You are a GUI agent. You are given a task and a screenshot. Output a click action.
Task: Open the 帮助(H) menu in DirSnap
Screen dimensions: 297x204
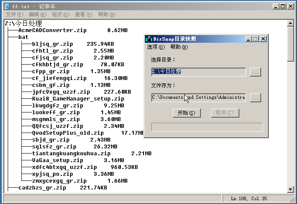click(x=179, y=47)
